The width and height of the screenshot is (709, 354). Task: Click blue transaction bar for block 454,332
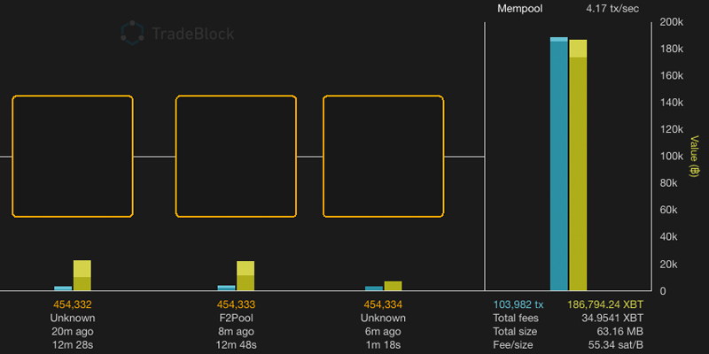point(63,289)
